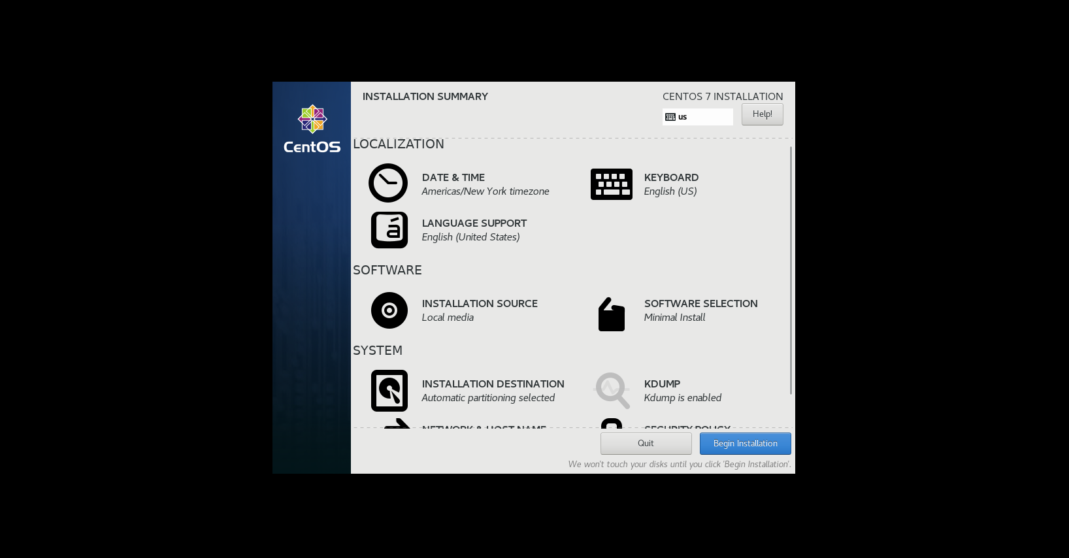Open SOFTWARE SELECTION label
This screenshot has width=1069, height=558.
click(x=701, y=304)
